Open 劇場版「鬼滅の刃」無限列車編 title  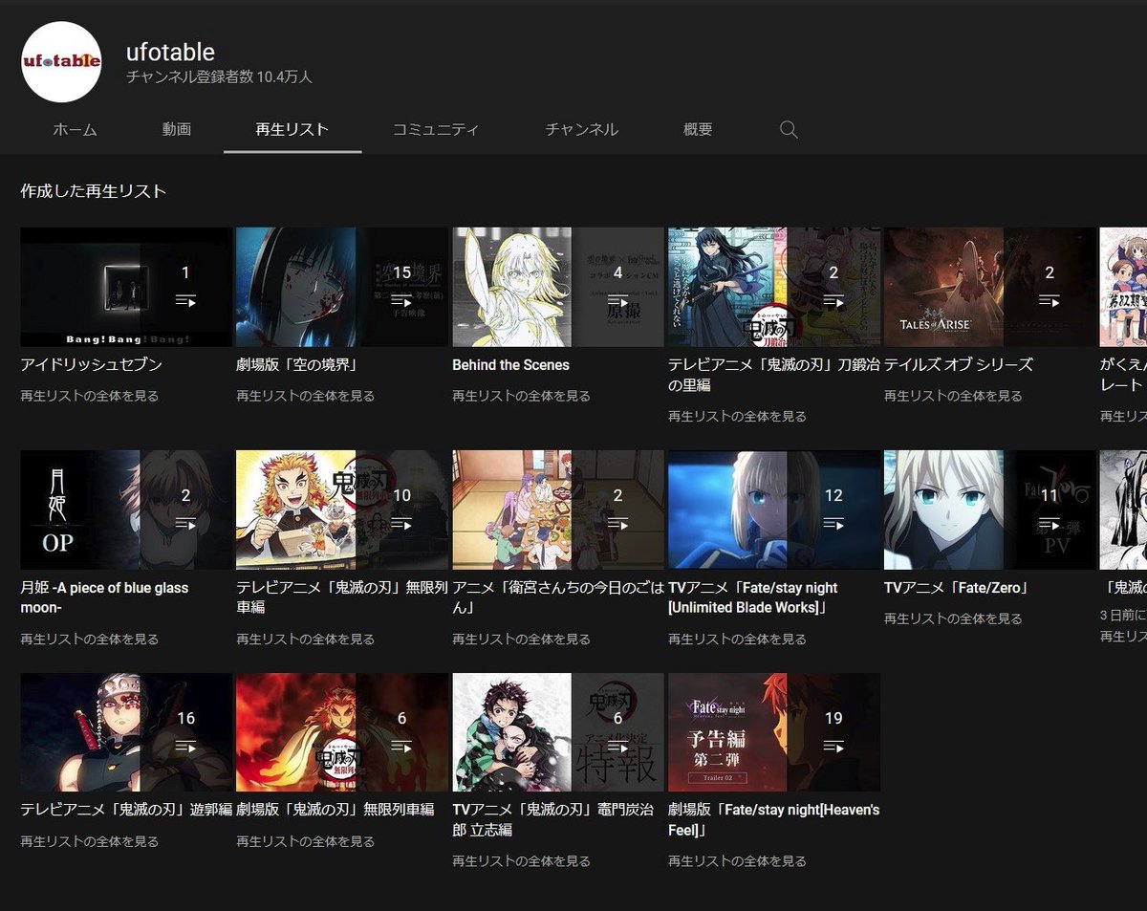(335, 810)
